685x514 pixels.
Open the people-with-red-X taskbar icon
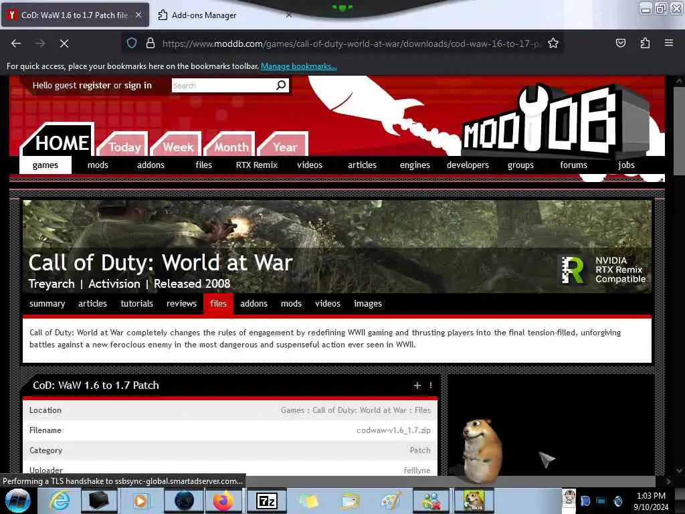(x=431, y=501)
